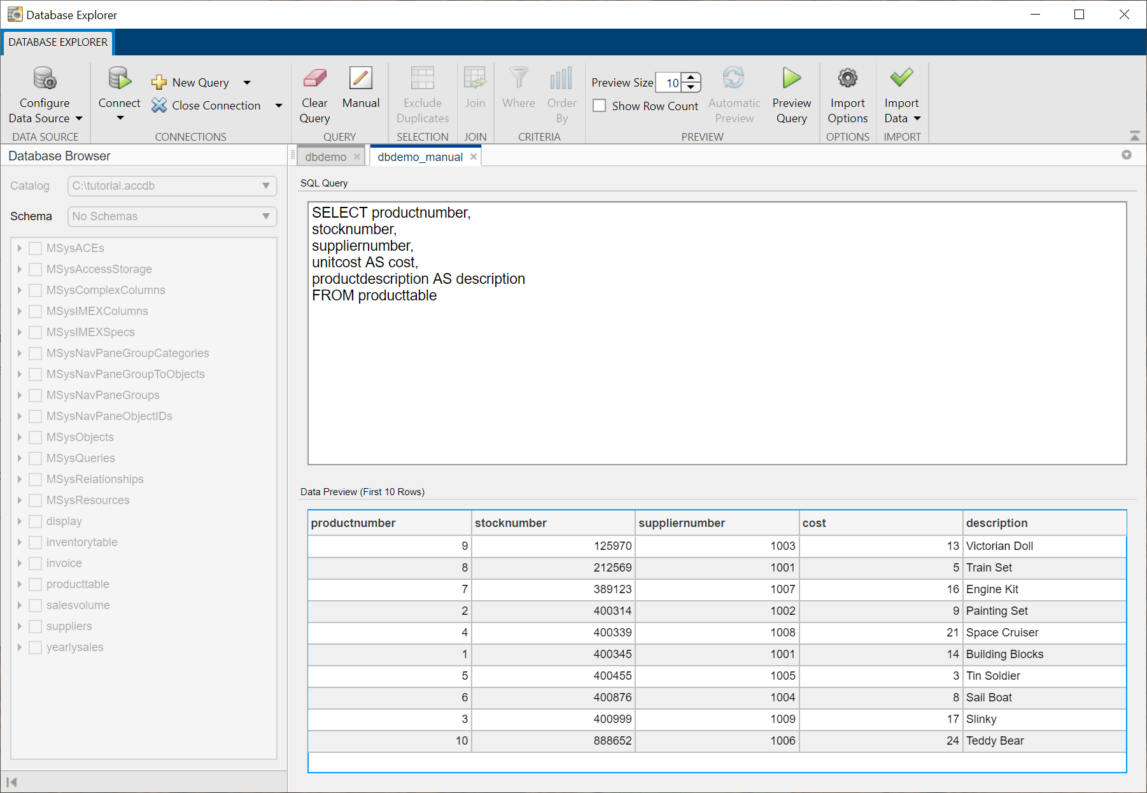
Task: Switch to the dbdemo tab
Action: click(x=325, y=157)
